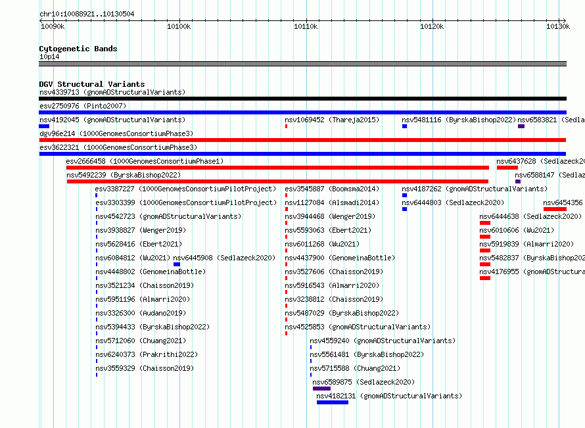
Task: Open nsv5492239 (ByrskaBishop2022) label
Action: (x=124, y=175)
